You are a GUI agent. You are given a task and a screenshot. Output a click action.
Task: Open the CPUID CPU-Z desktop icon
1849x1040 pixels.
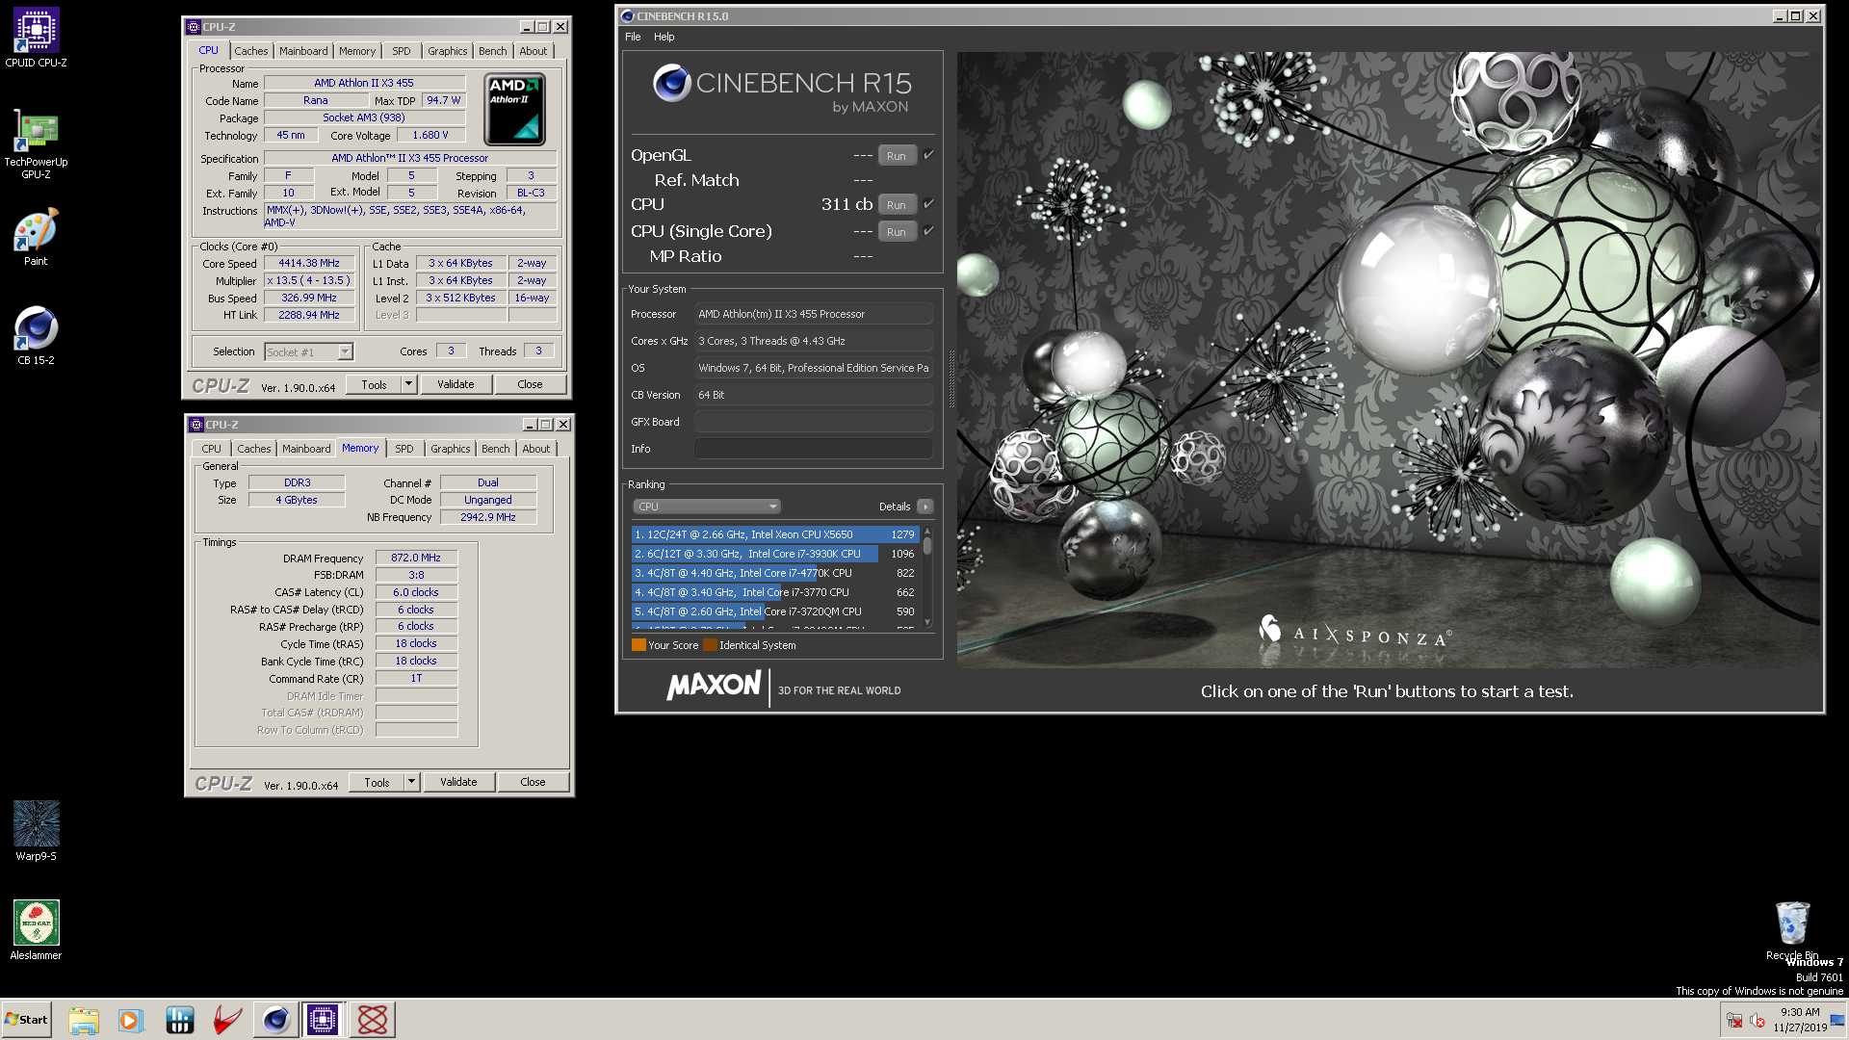point(36,37)
